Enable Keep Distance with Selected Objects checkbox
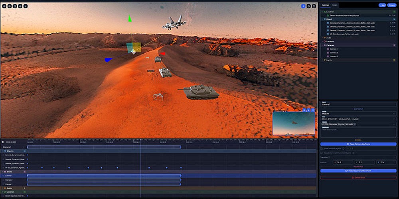 tap(321, 153)
